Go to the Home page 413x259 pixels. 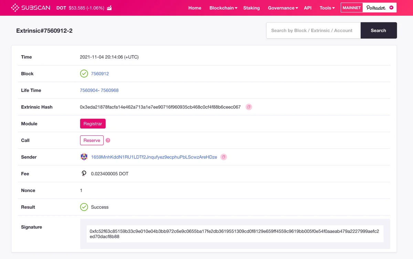[195, 8]
